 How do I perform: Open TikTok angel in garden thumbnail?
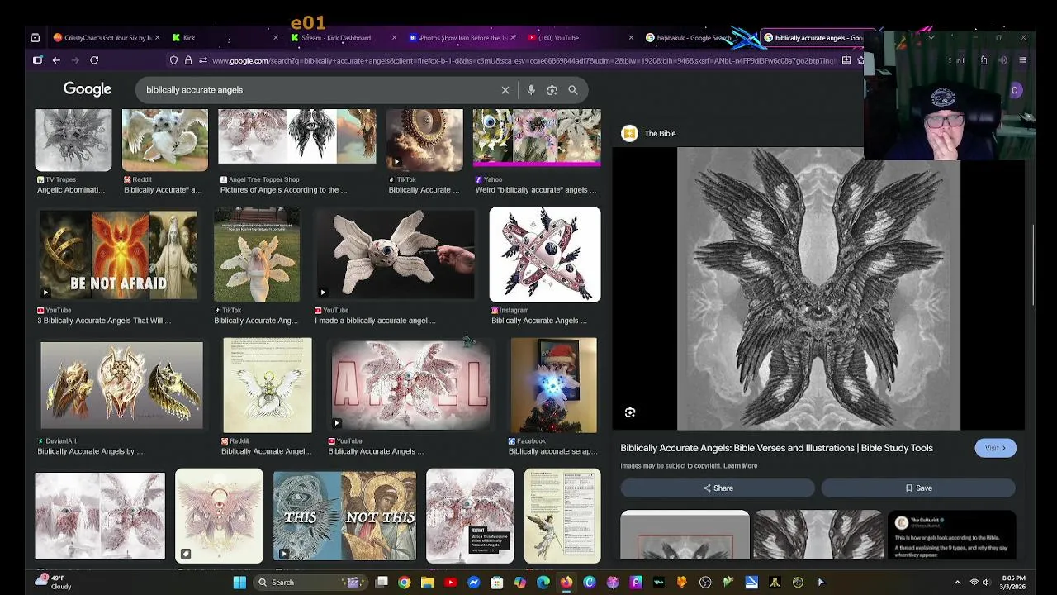coord(257,255)
